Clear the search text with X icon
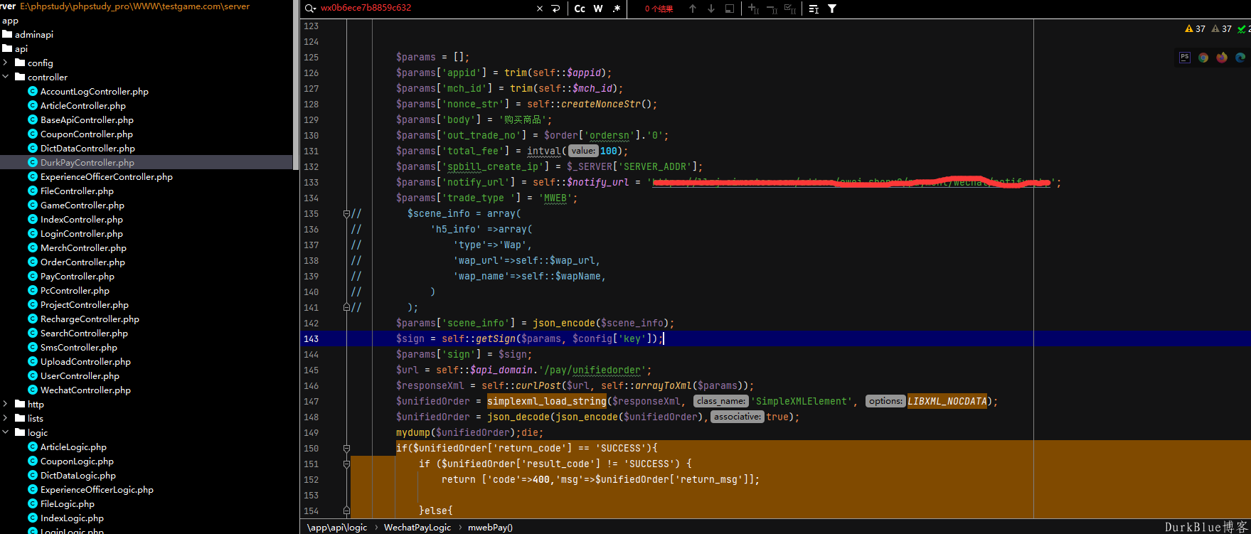Screen dimensions: 1251x534 tap(539, 9)
